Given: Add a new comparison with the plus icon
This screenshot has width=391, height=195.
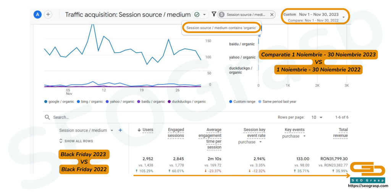Looking at the screenshot, I should [x=48, y=14].
